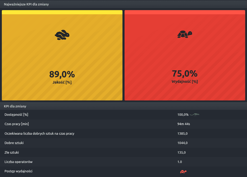
Task: Click Oczekiwana liczba dobrych sztuk row label
Action: pos(40,134)
